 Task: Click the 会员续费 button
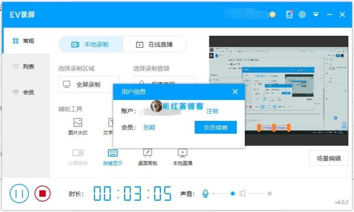[x=215, y=127]
